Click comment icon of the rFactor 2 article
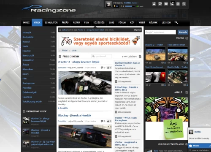This screenshot has width=211, height=152. tap(102, 68)
